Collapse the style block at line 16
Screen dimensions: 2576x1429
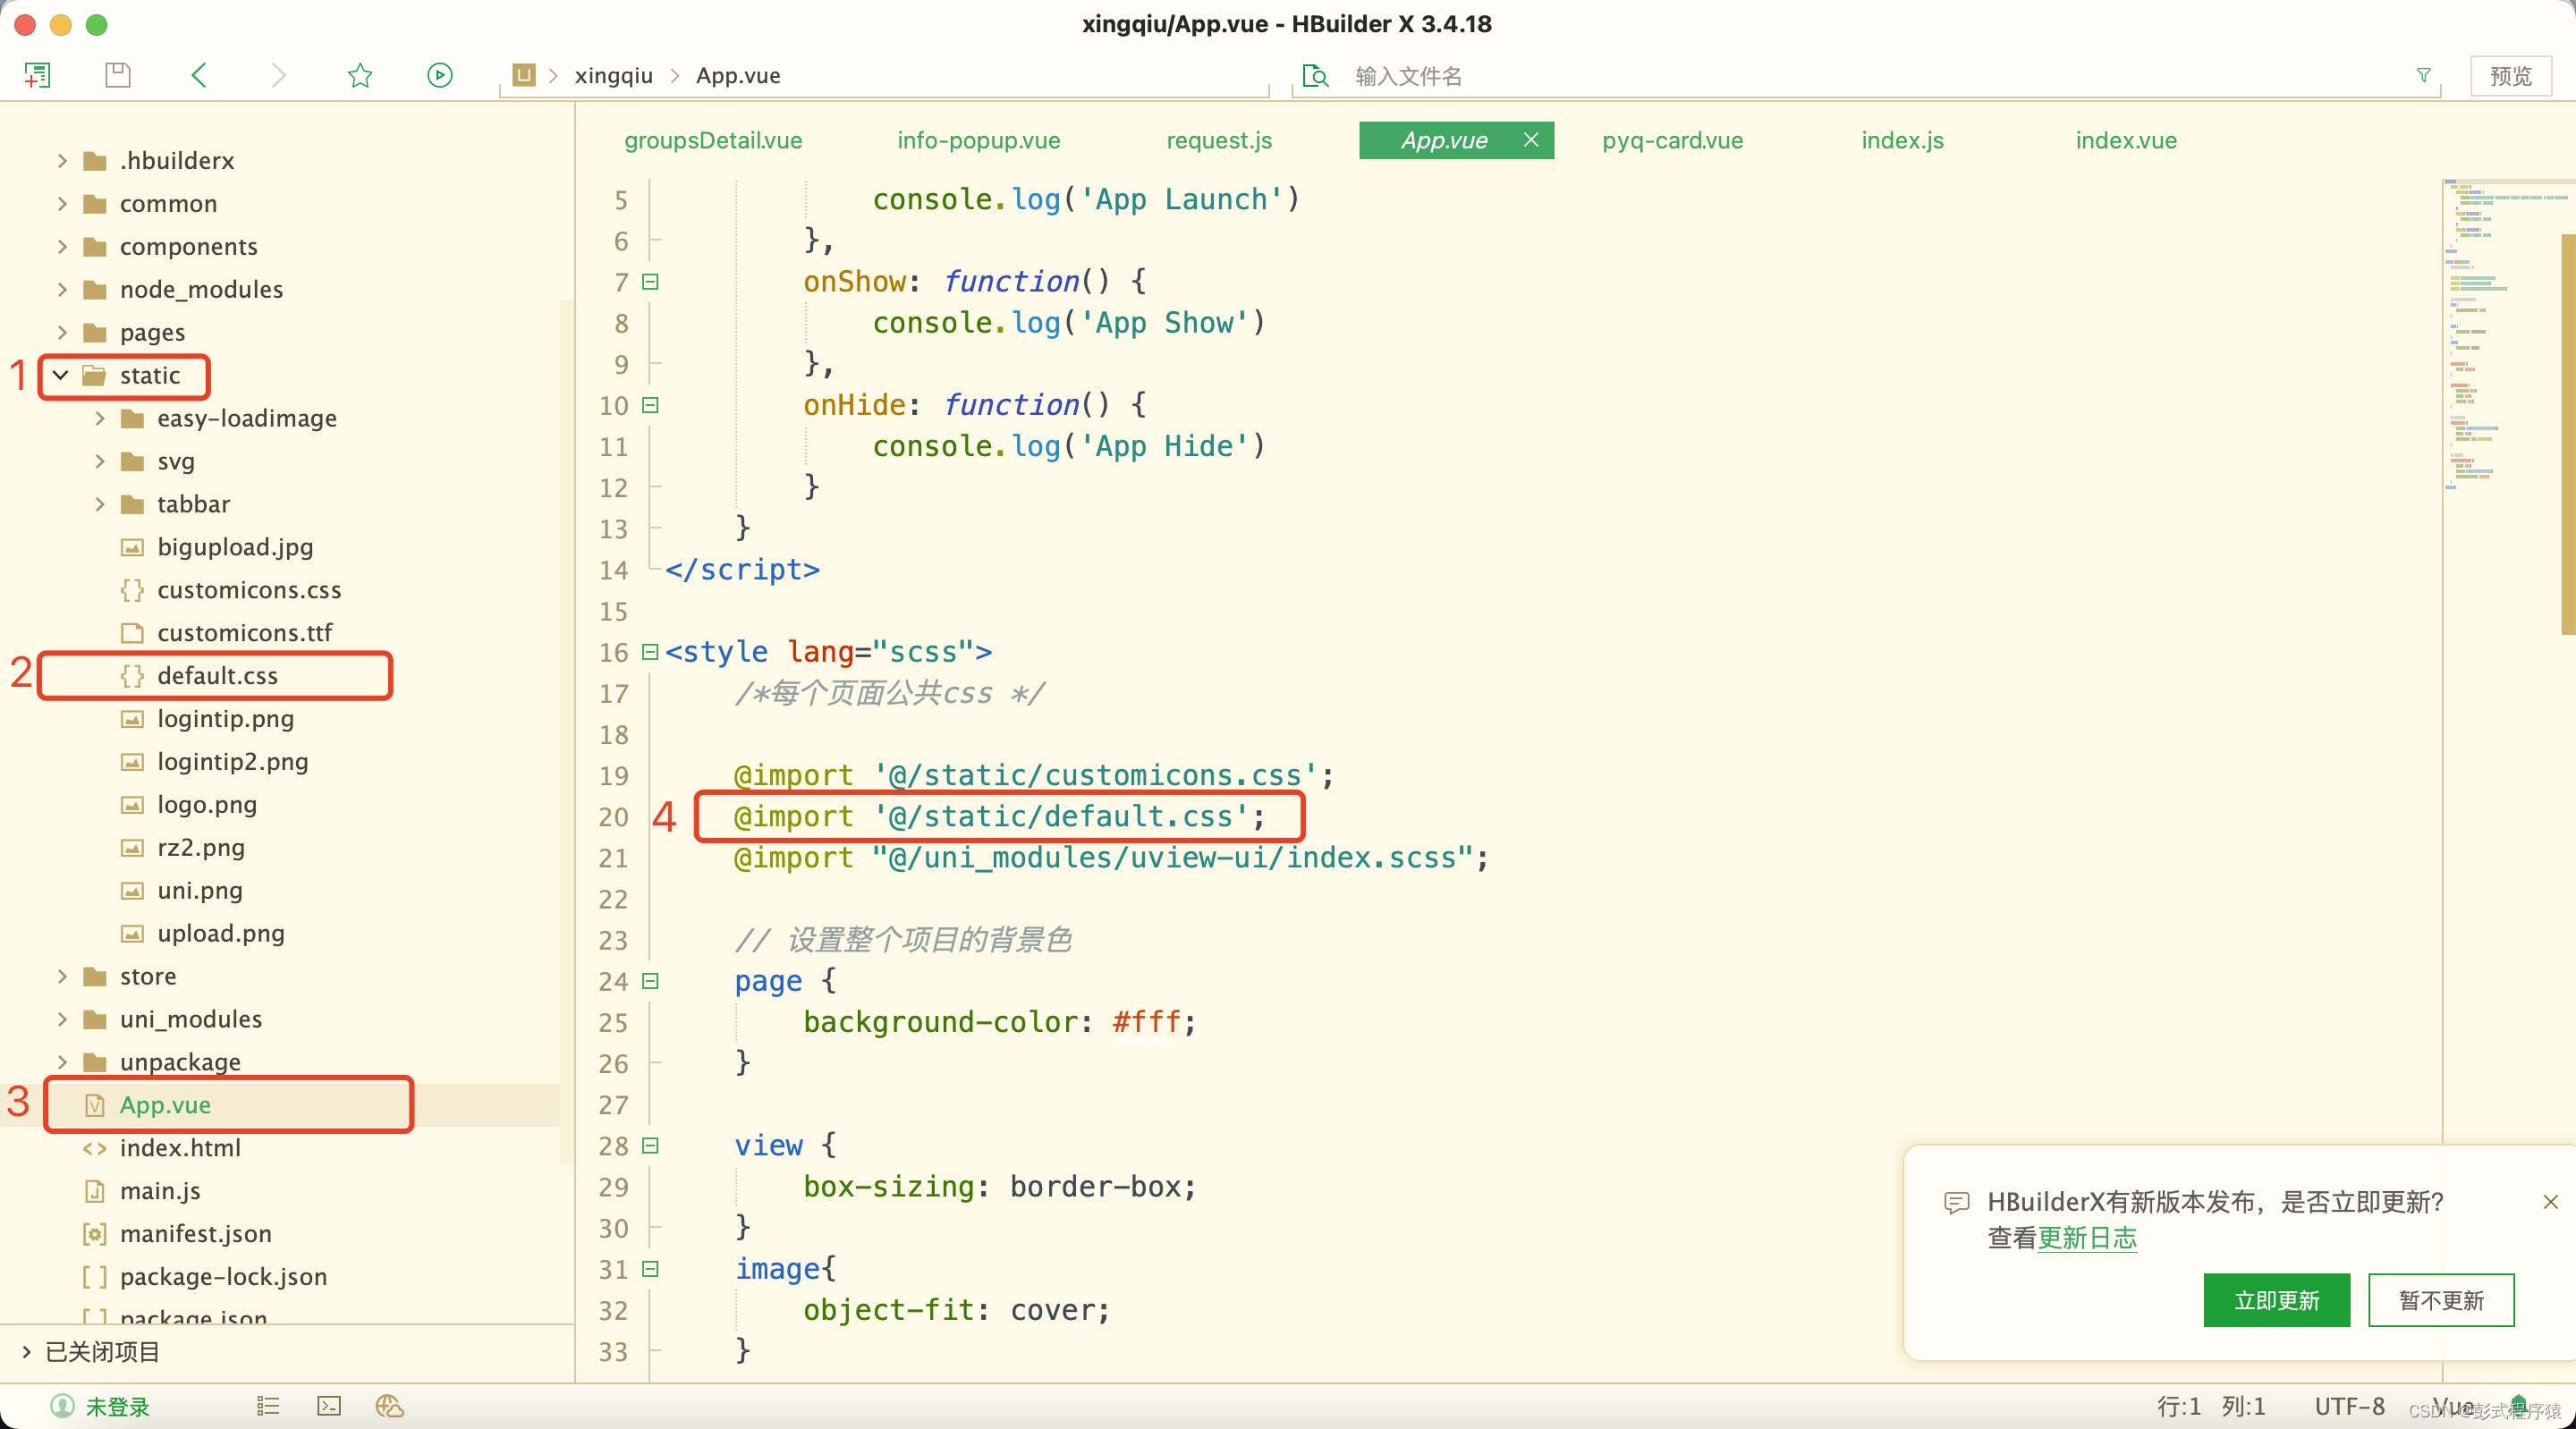650,652
